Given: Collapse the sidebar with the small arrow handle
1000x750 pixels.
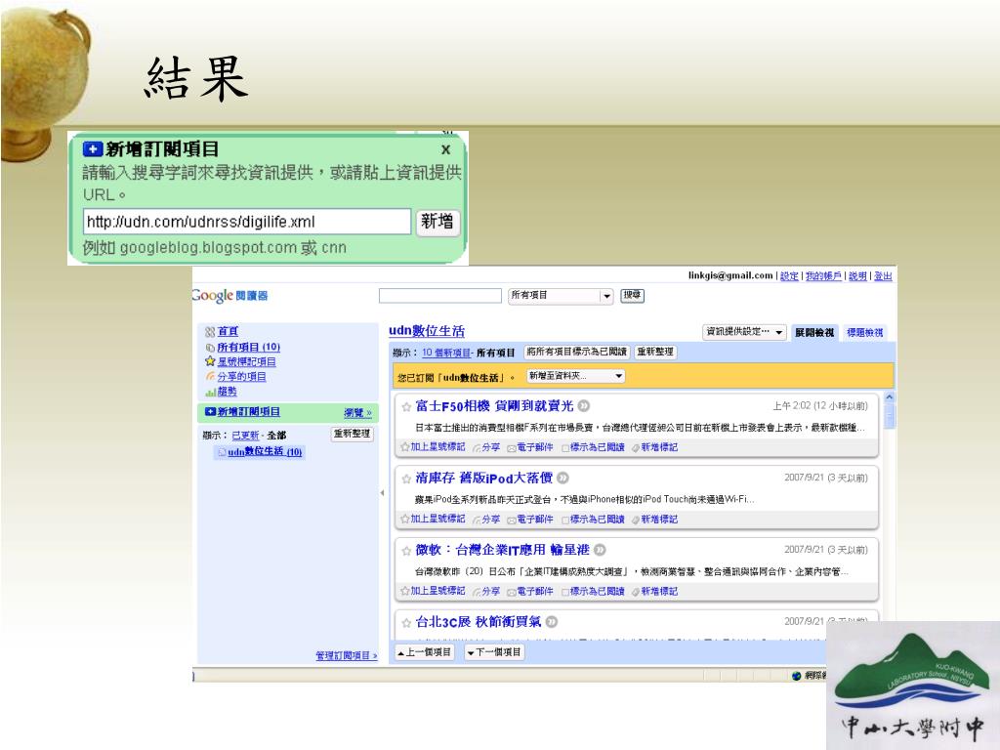Looking at the screenshot, I should click(382, 493).
